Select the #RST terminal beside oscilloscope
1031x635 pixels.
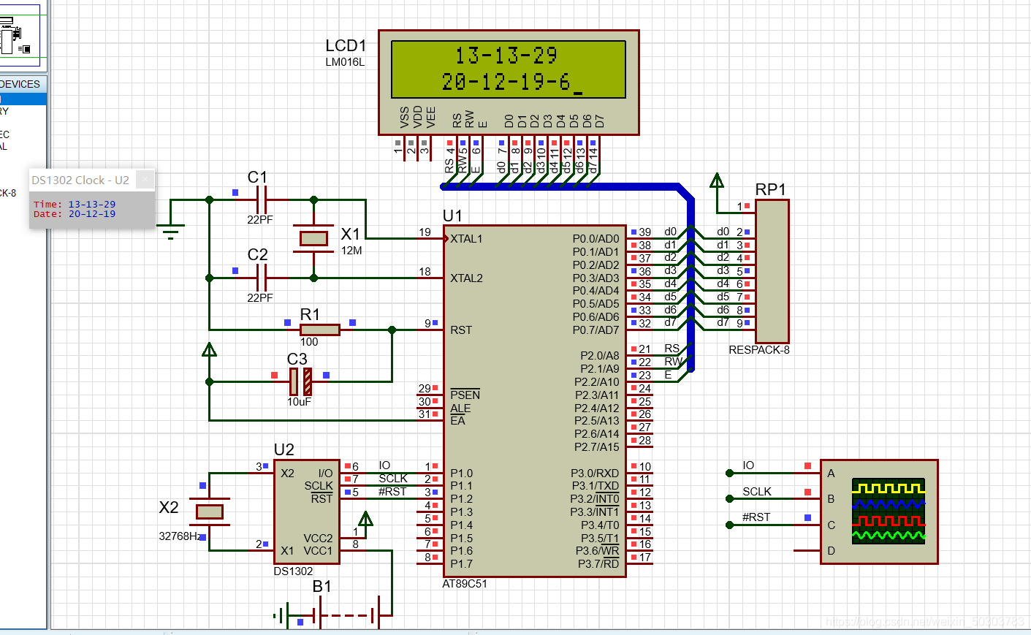coord(730,525)
